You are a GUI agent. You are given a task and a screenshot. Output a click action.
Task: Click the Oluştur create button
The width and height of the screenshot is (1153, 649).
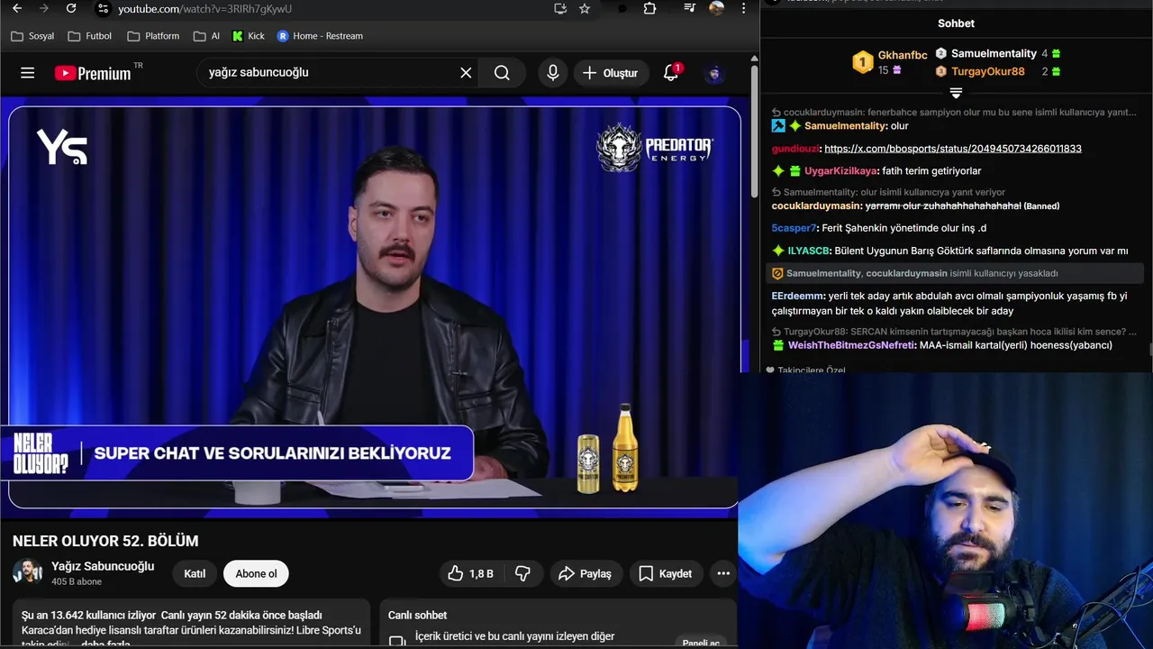(610, 73)
